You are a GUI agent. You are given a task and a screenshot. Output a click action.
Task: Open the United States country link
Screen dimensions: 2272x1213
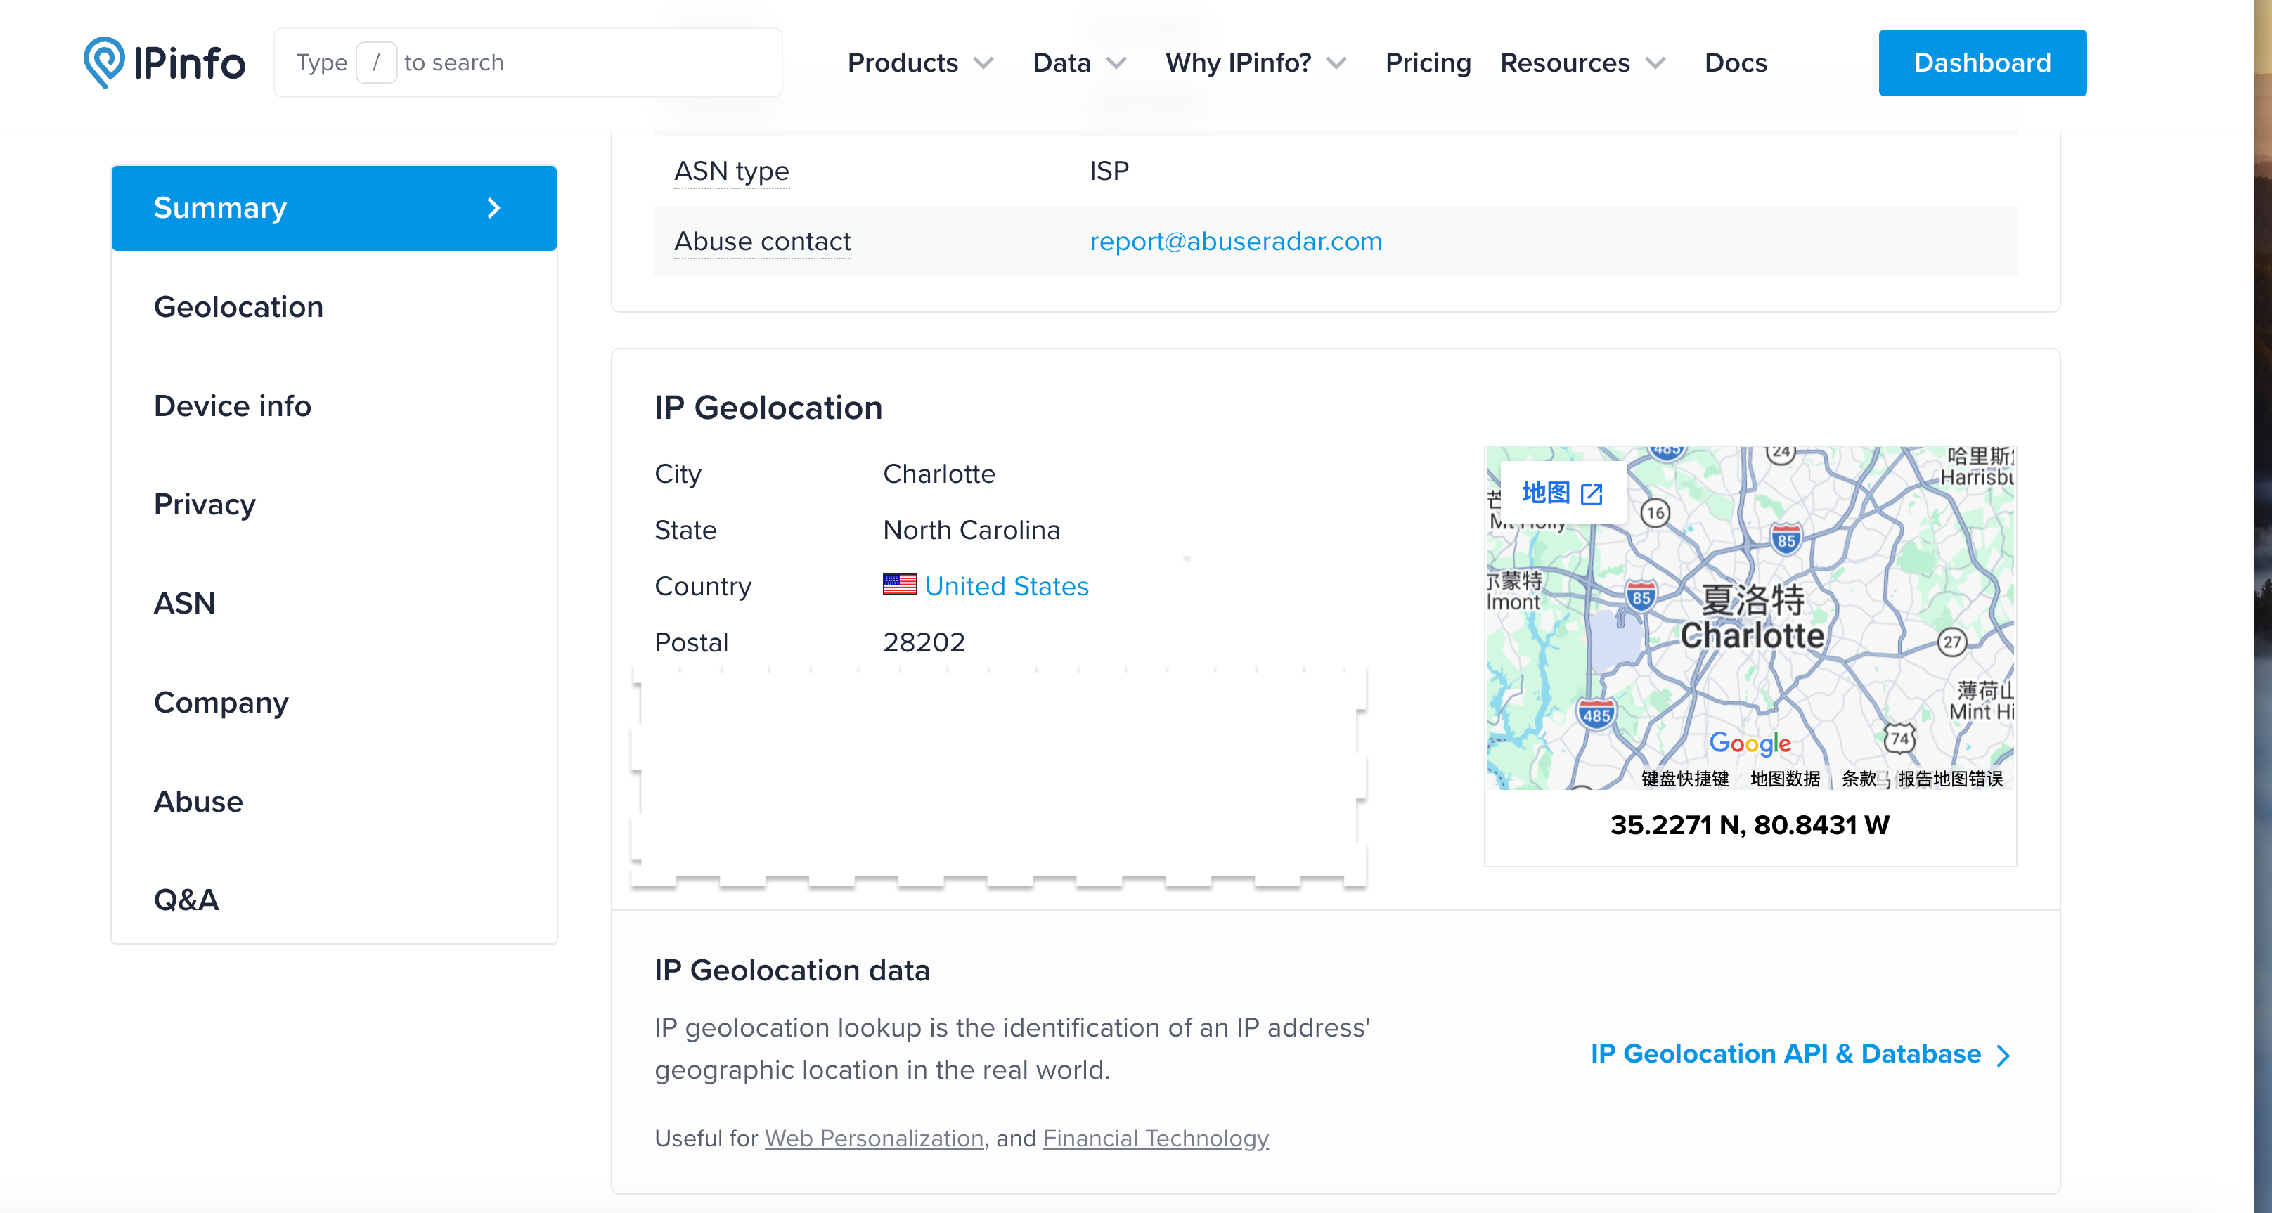pyautogui.click(x=1007, y=586)
